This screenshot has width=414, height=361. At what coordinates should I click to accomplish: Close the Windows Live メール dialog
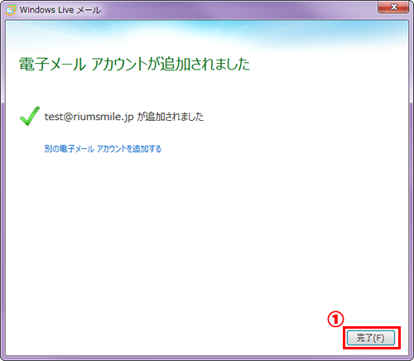393,7
